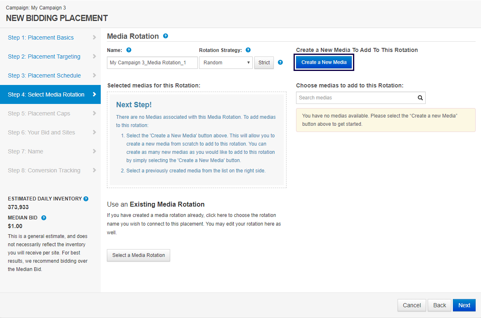Click Estimated Daily Inventory help icon
Image resolution: width=481 pixels, height=318 pixels.
pyautogui.click(x=86, y=199)
